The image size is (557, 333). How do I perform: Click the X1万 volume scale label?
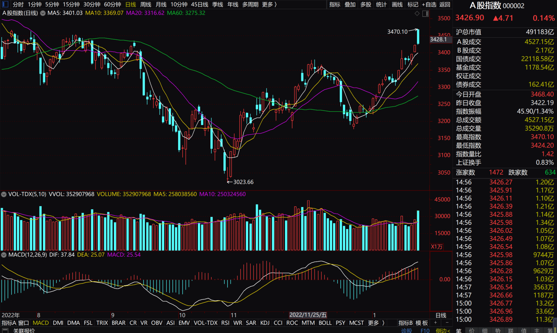point(437,247)
